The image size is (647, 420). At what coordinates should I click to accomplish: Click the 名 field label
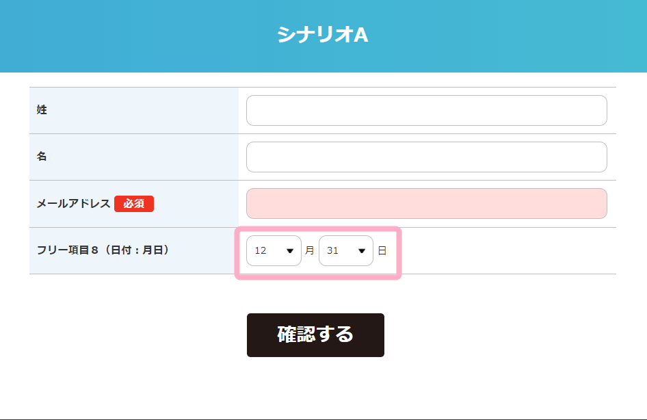(x=42, y=157)
